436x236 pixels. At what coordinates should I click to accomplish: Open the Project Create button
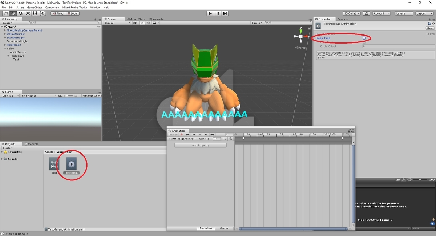(8, 148)
